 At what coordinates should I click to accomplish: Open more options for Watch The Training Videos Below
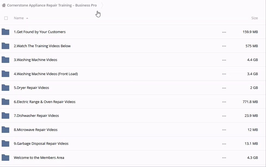coord(224,46)
